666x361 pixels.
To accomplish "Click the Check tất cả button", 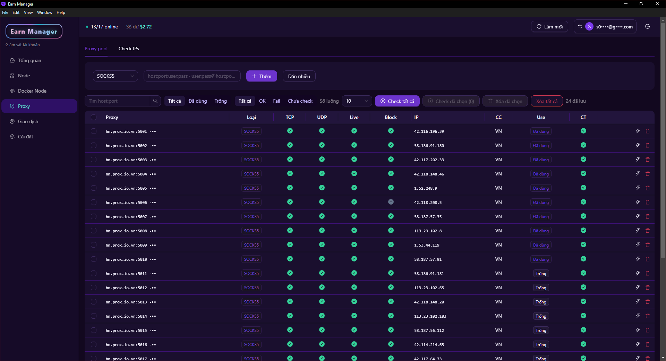I will (397, 101).
